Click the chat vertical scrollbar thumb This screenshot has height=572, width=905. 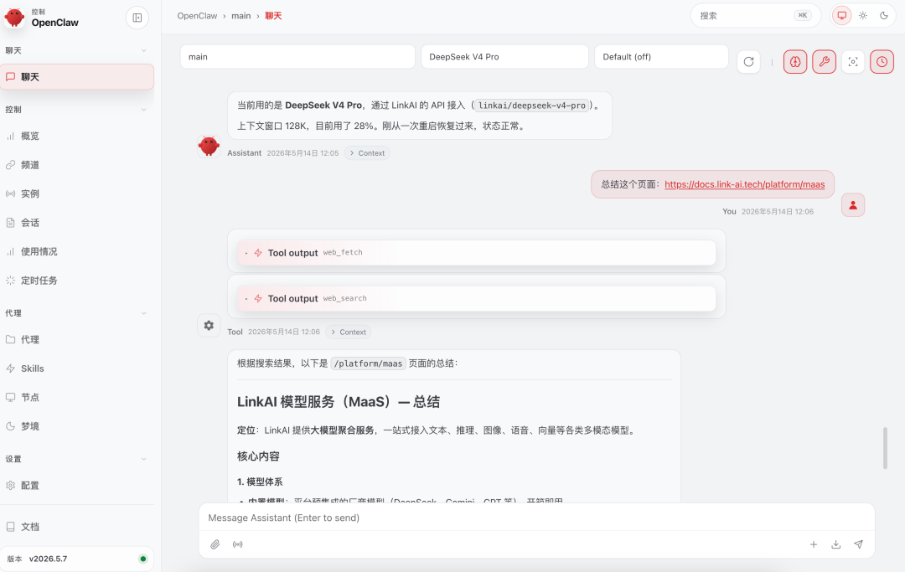(885, 448)
